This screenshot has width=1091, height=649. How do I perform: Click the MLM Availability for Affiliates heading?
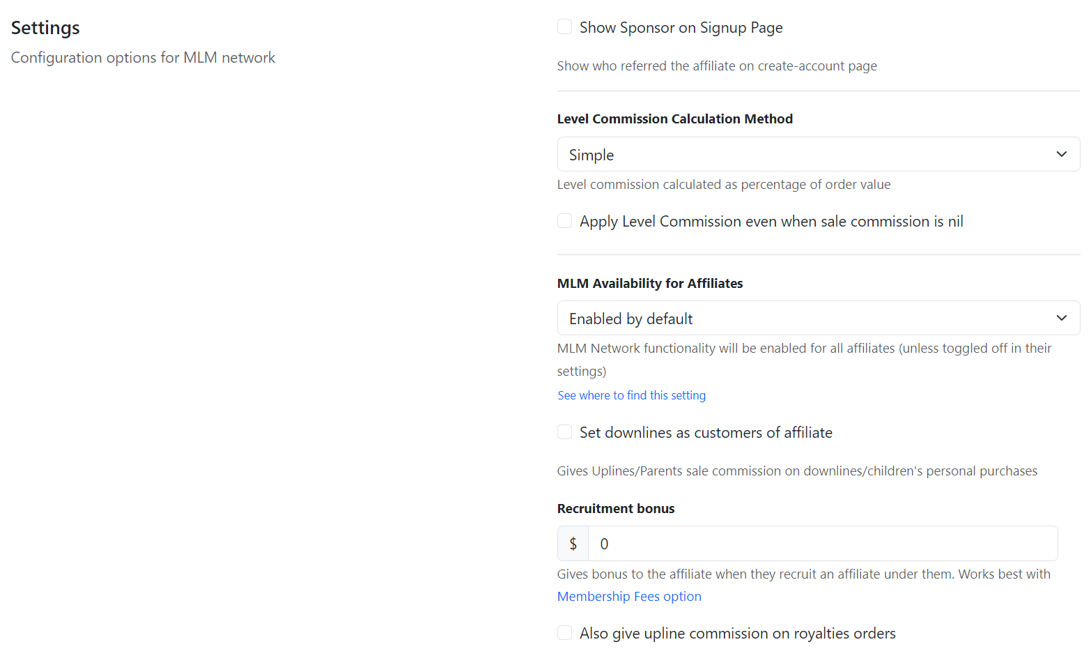(649, 283)
